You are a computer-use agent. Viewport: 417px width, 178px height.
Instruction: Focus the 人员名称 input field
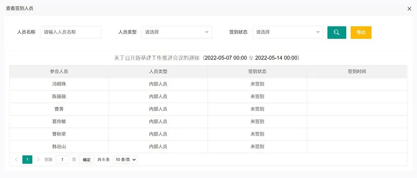click(x=71, y=32)
